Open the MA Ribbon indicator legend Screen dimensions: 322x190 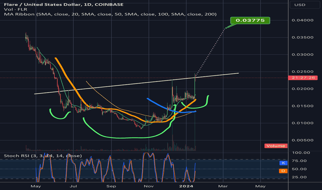pos(110,14)
